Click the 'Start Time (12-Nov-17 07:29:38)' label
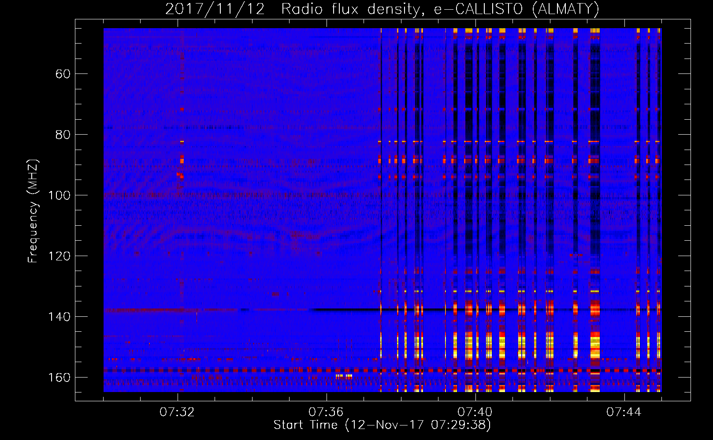Image resolution: width=713 pixels, height=440 pixels. point(382,425)
